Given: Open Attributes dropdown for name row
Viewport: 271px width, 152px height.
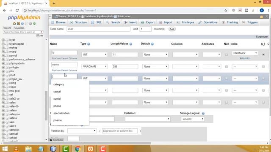Looking at the screenshot, I should pyautogui.click(x=212, y=67).
